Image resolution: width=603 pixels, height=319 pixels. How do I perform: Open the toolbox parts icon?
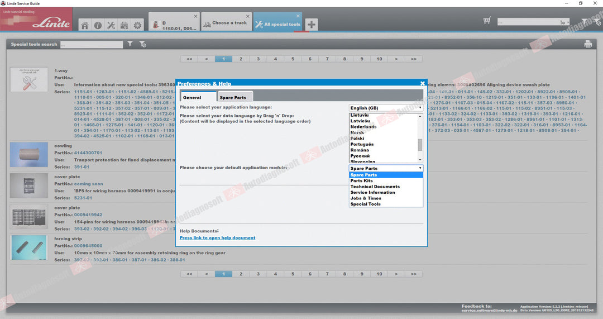point(124,25)
